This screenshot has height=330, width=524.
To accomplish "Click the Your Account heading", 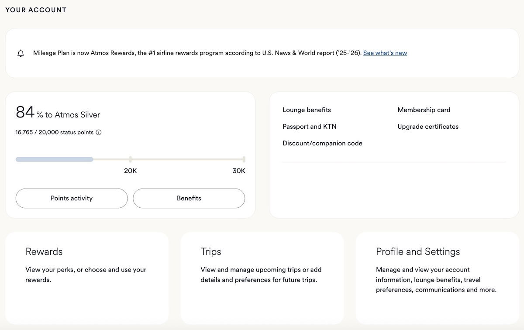I will (x=36, y=10).
